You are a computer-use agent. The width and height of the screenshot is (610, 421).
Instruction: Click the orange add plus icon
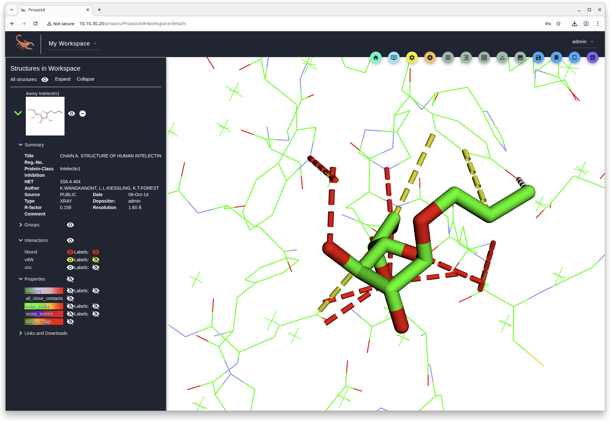[x=430, y=58]
